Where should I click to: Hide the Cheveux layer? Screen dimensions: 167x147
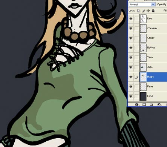pyautogui.click(x=131, y=28)
